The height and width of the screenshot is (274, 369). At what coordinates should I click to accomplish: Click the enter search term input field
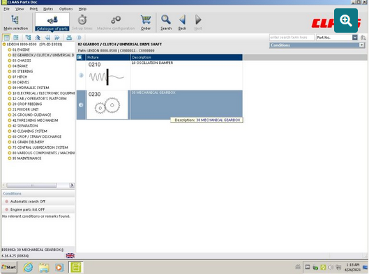292,38
